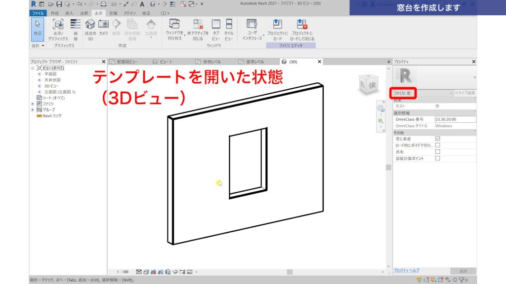Enable the 共有 checkbox
This screenshot has height=284, width=506.
tap(437, 152)
